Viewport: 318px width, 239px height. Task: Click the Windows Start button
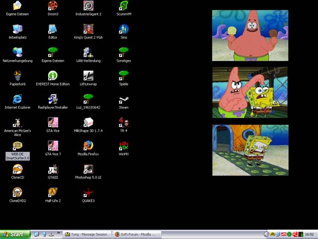pos(14,234)
